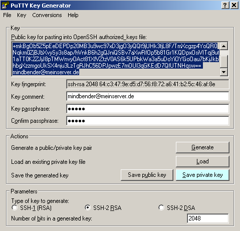The width and height of the screenshot is (240, 231).
Task: Open the Help menu
Action: coord(73,15)
